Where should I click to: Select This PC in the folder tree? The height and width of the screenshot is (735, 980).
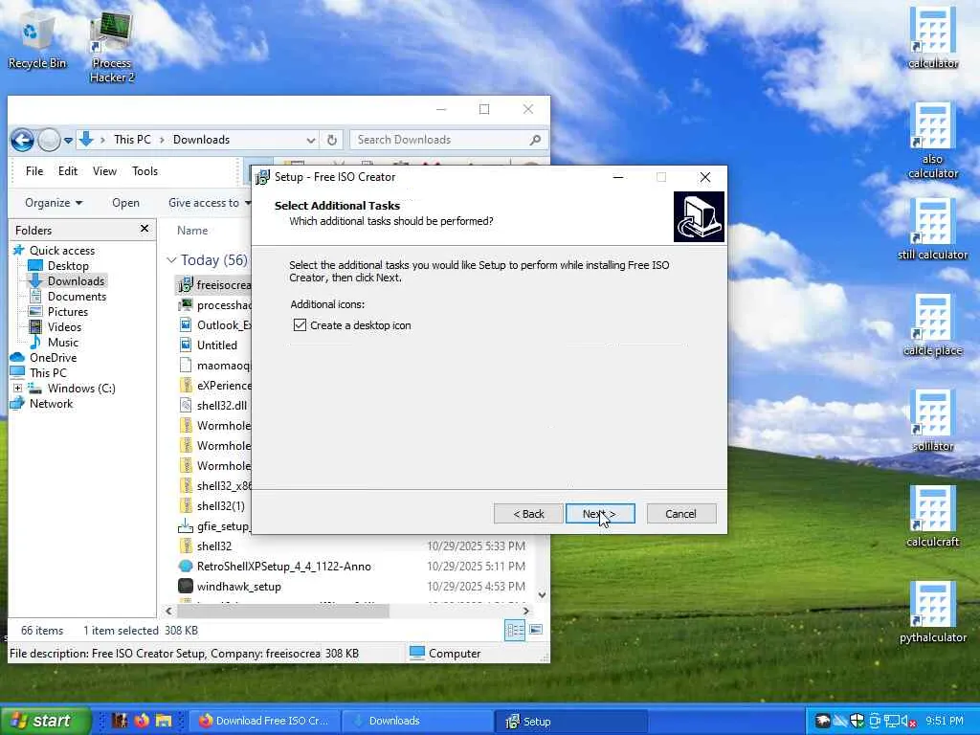[x=48, y=373]
